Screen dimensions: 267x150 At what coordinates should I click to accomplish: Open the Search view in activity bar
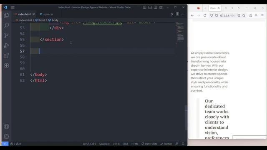tap(6, 25)
